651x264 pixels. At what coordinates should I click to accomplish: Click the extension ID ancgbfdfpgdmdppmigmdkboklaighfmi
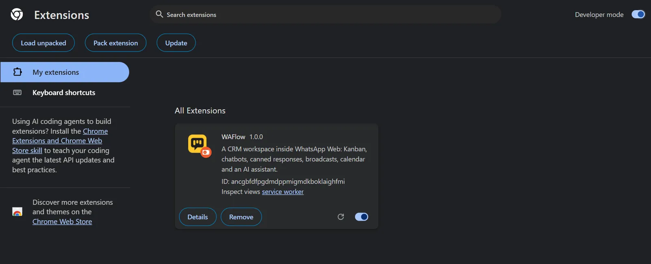click(288, 182)
